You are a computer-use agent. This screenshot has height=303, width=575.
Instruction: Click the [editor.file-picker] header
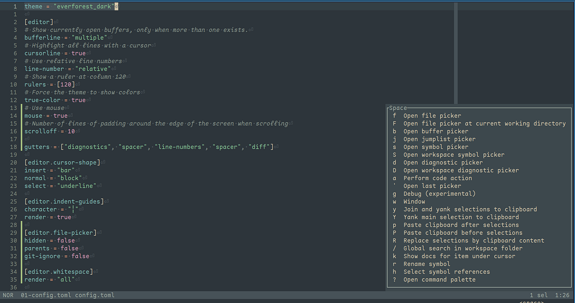pos(60,233)
